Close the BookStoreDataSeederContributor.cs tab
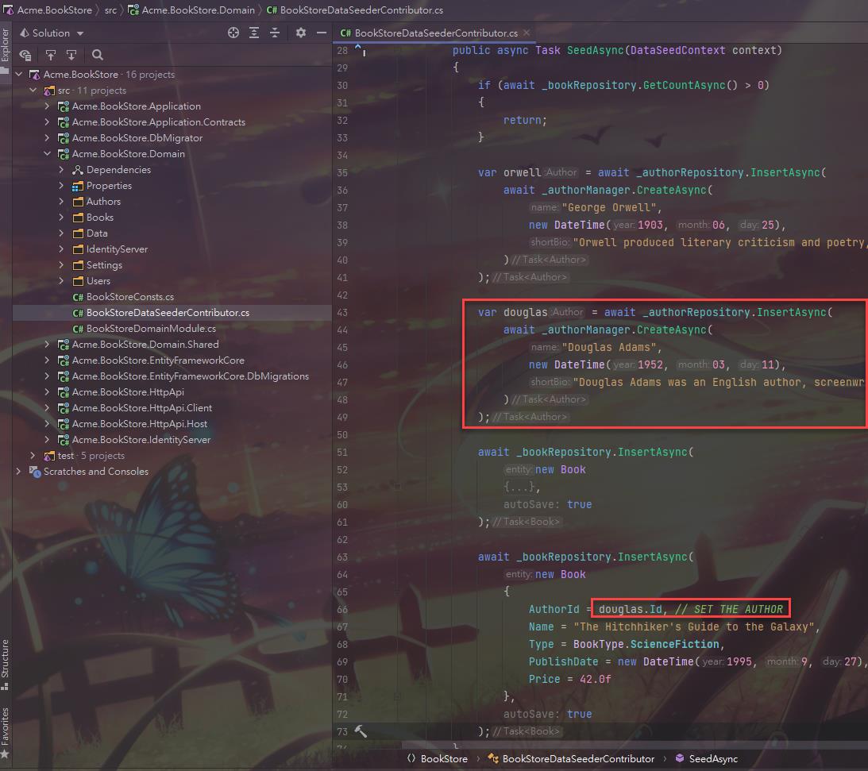This screenshot has height=771, width=868. tap(527, 33)
